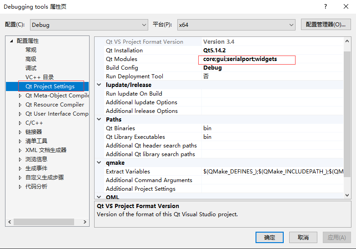Click the tree horizontal scrollbar thumb

pos(44,222)
